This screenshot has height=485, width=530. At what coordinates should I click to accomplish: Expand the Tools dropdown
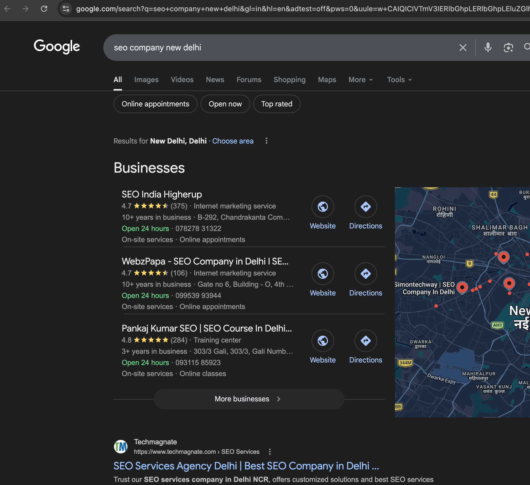pyautogui.click(x=399, y=80)
